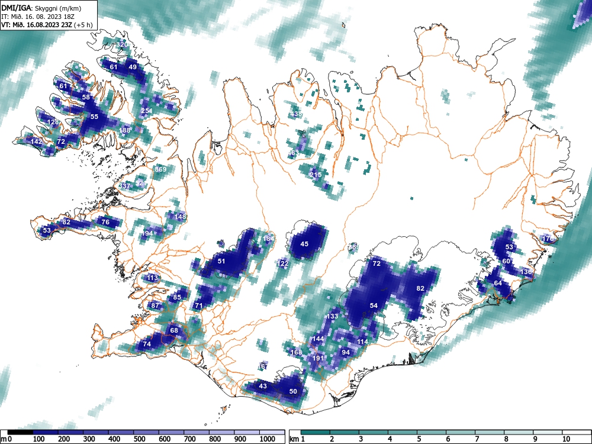Click the visibility value 45

[304, 244]
